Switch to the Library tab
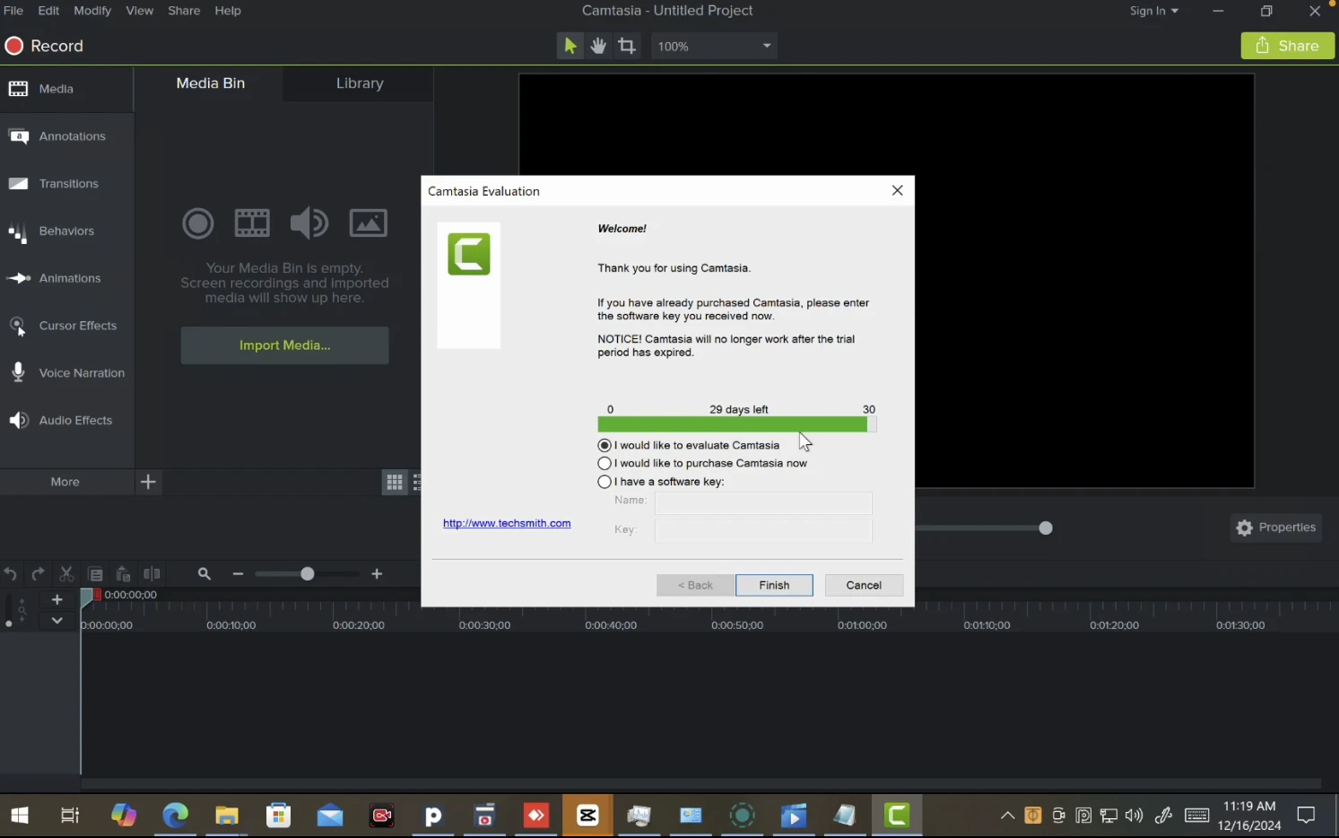This screenshot has height=838, width=1339. 359,83
